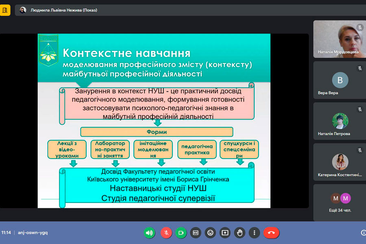Enable closed captions with the CC icon
The width and height of the screenshot is (366, 244).
196,233
